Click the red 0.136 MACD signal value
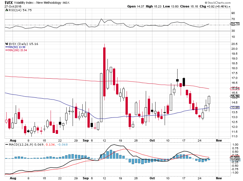 click(50, 145)
